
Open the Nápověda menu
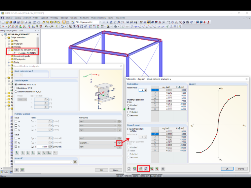click(120, 18)
